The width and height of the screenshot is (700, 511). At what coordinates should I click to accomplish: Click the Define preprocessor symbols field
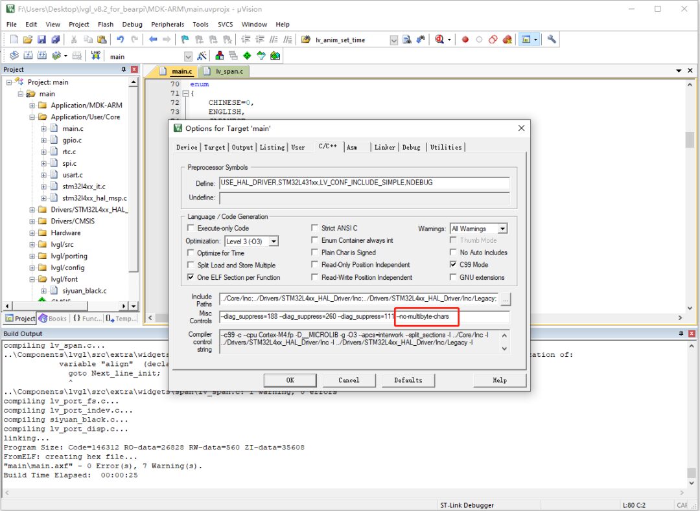pos(364,183)
